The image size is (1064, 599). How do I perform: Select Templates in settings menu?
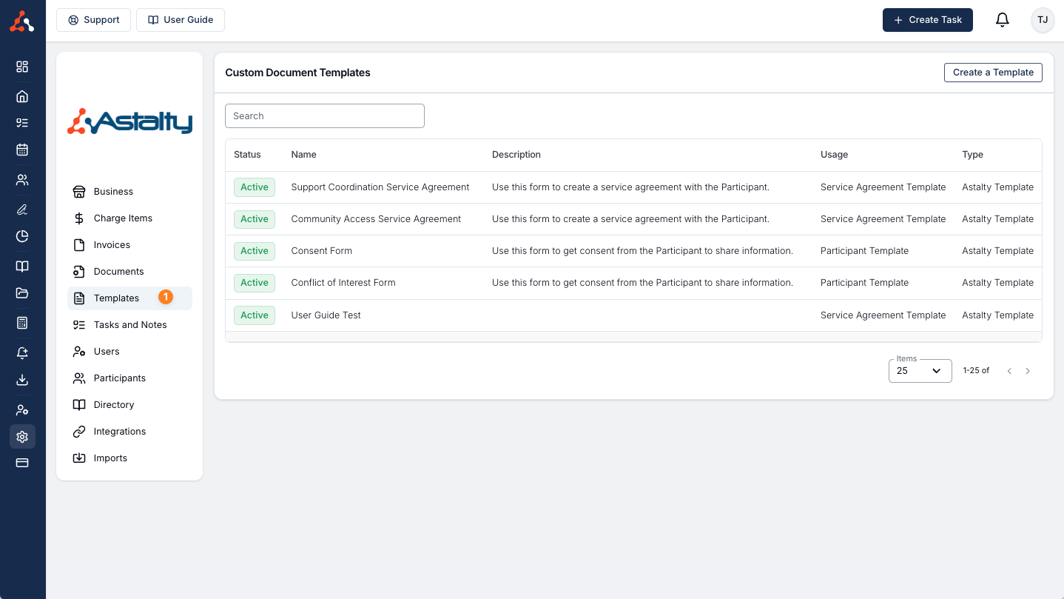click(129, 298)
